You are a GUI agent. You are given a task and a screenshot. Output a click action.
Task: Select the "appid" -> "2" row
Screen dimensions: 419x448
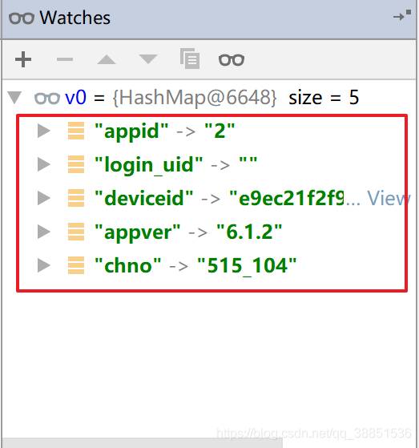(212, 131)
